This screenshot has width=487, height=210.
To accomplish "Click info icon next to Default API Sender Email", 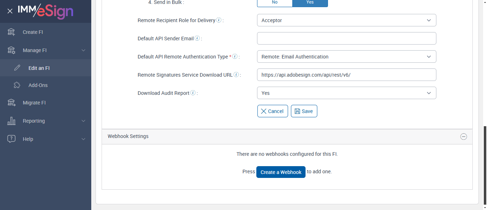I will tap(197, 39).
